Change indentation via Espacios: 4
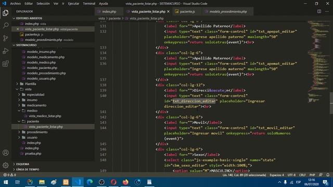 click(277, 175)
